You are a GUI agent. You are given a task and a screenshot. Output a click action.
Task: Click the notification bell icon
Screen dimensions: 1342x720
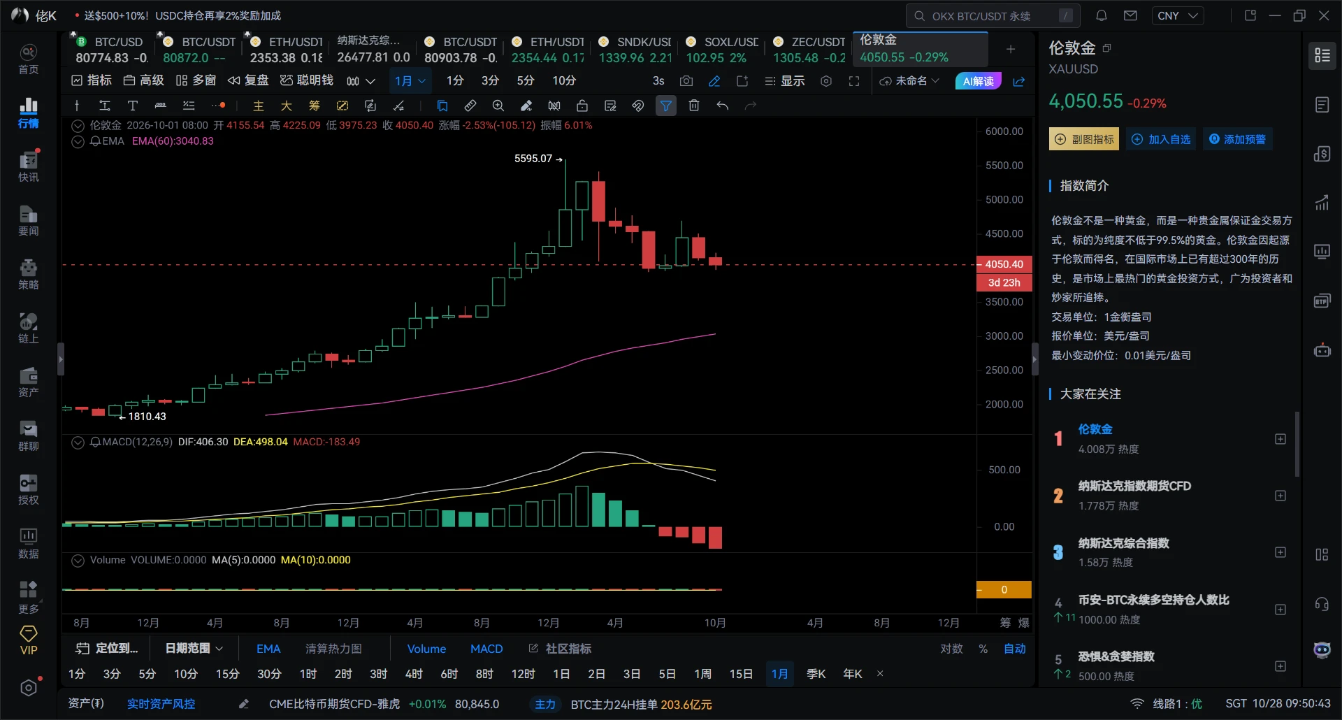click(1101, 15)
